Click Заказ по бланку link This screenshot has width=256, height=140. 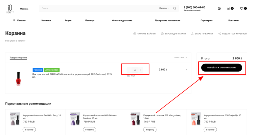pyautogui.click(x=204, y=34)
